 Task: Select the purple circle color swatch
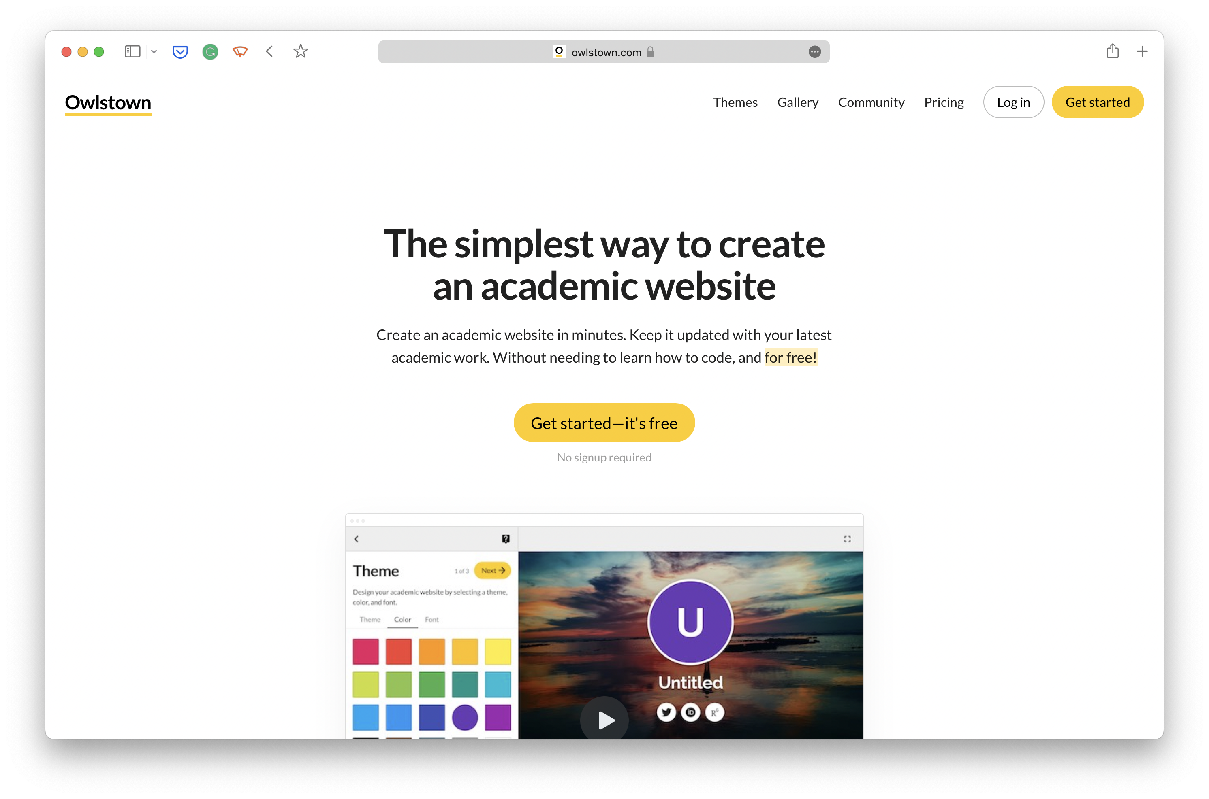465,717
